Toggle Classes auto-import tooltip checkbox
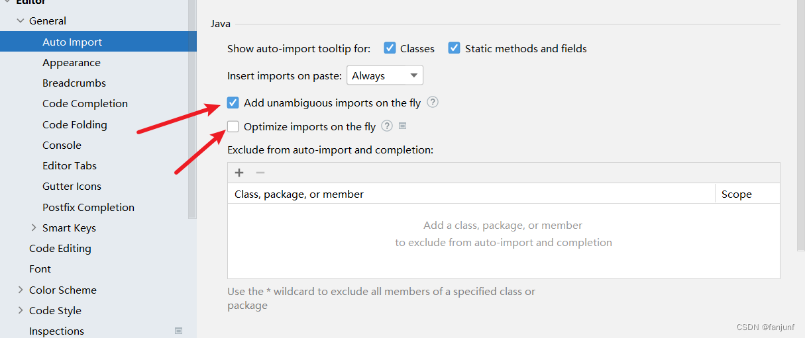805x338 pixels. coord(390,48)
